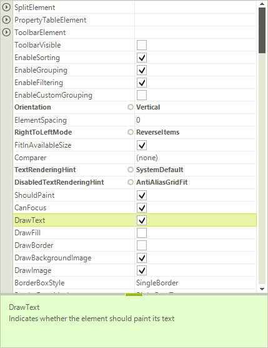268x348 pixels.
Task: Enable the EnableCustomGrouping checkbox
Action: (142, 95)
